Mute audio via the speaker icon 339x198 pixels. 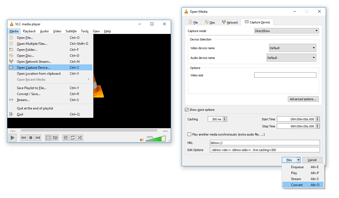(x=142, y=140)
